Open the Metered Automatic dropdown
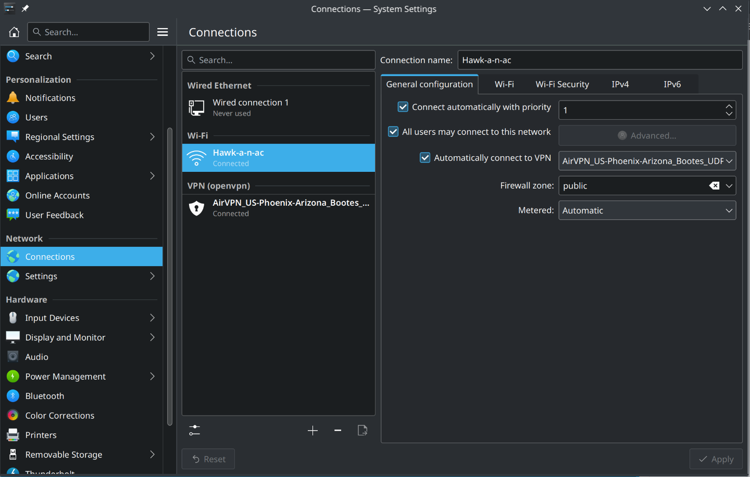The image size is (750, 477). 647,210
